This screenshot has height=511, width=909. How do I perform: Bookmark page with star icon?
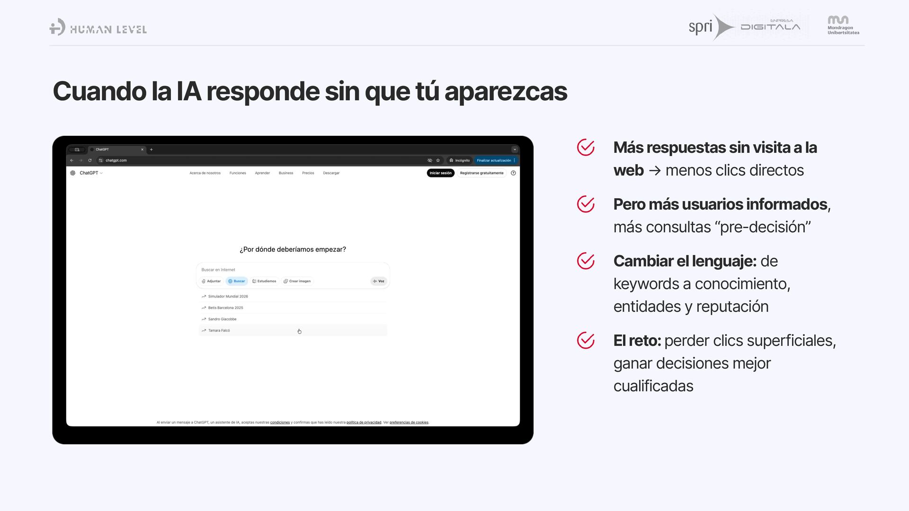(438, 160)
